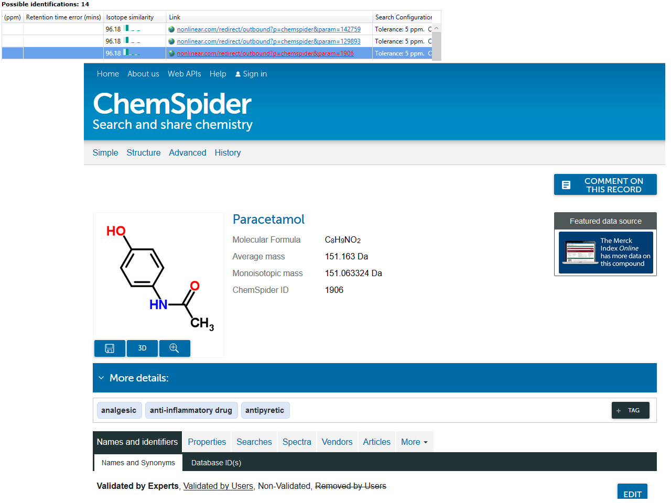Screen dimensions: 671x503
Task: Sort by Isotope similarity column header
Action: coord(135,17)
